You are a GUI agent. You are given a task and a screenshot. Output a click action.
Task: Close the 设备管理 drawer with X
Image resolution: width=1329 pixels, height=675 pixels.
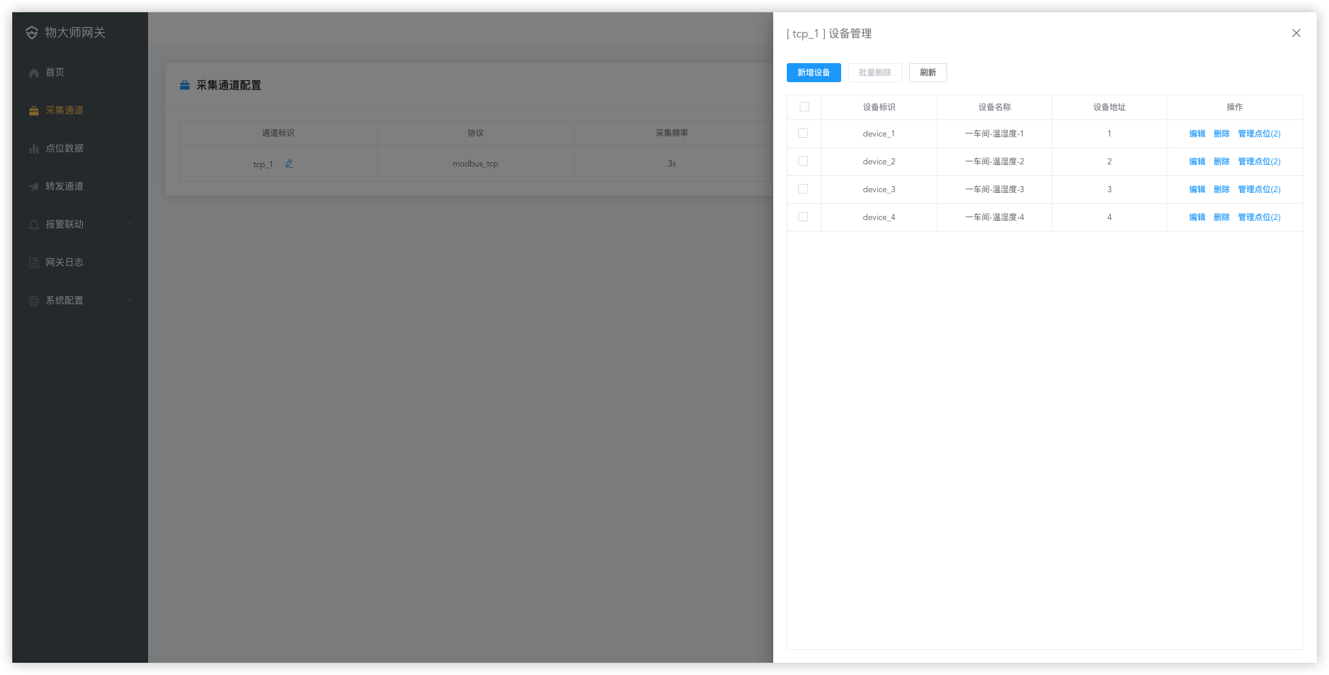[1296, 33]
